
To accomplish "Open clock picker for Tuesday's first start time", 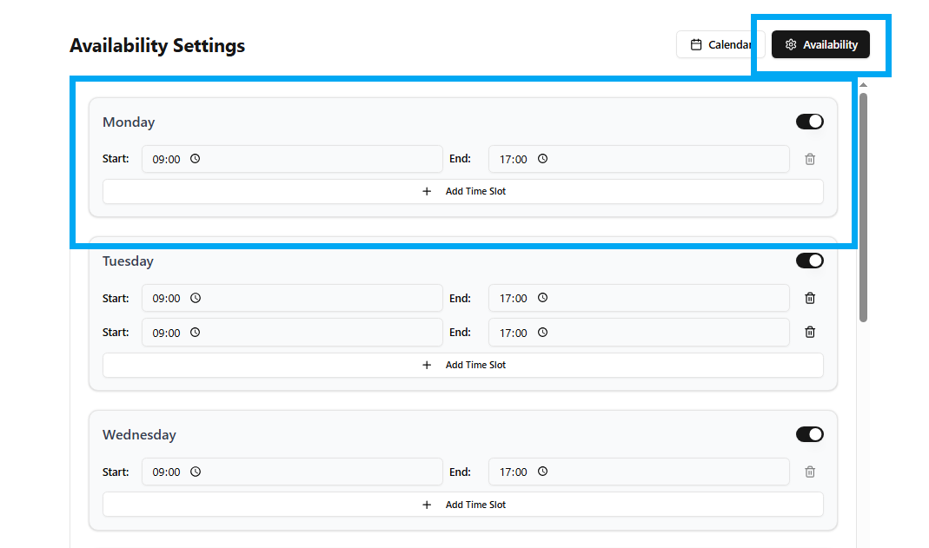I will [x=196, y=298].
